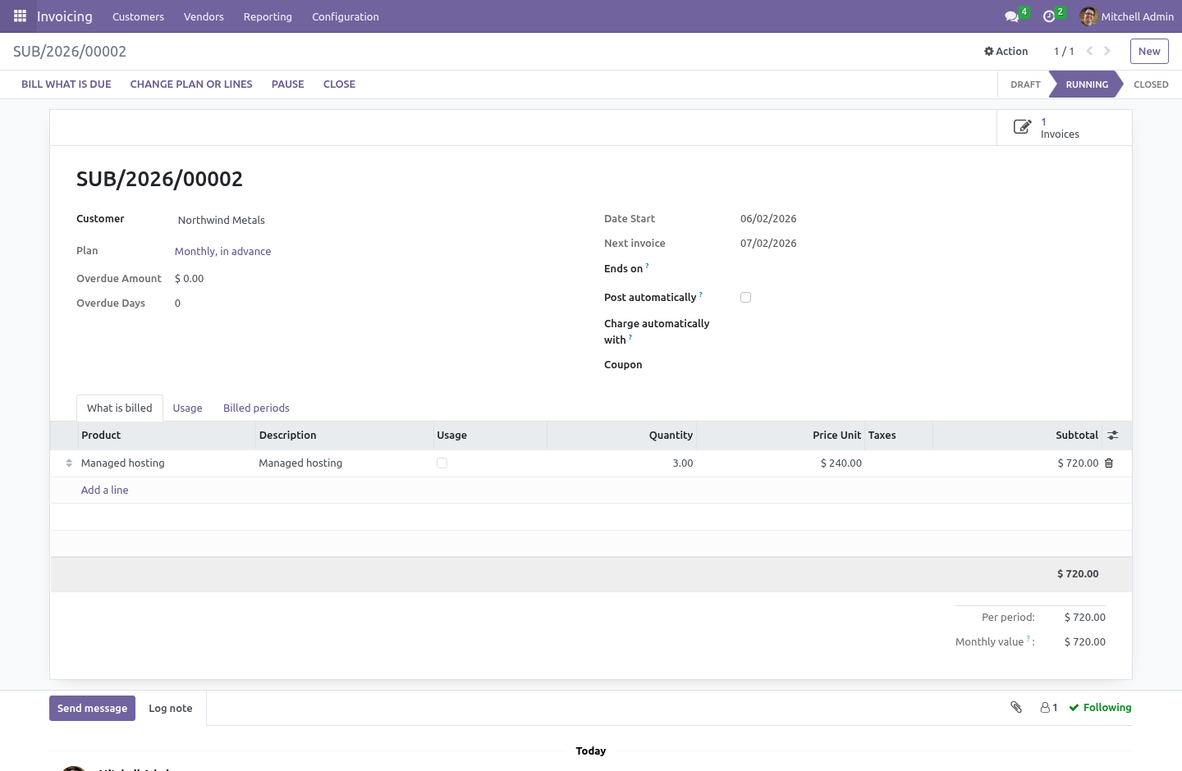1182x771 pixels.
Task: Click the Action gear icon
Action: coord(988,51)
